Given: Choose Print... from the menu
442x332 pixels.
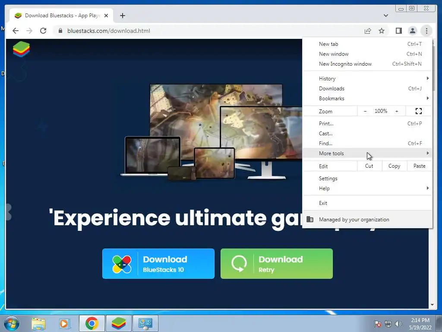Looking at the screenshot, I should 367,123.
